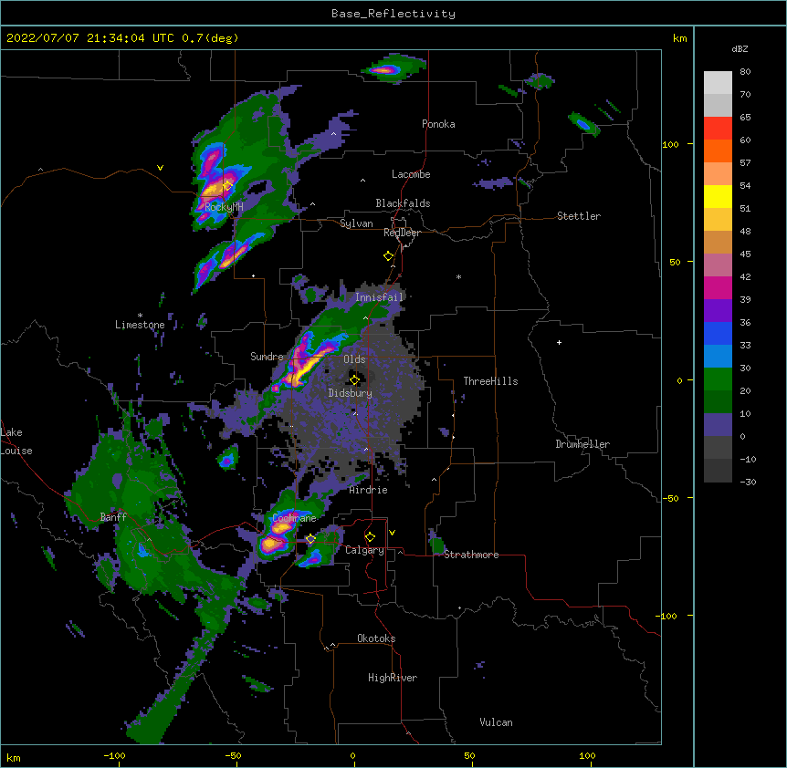Click the slate 0-10 dBZ legend swatch
The height and width of the screenshot is (768, 787).
(718, 425)
